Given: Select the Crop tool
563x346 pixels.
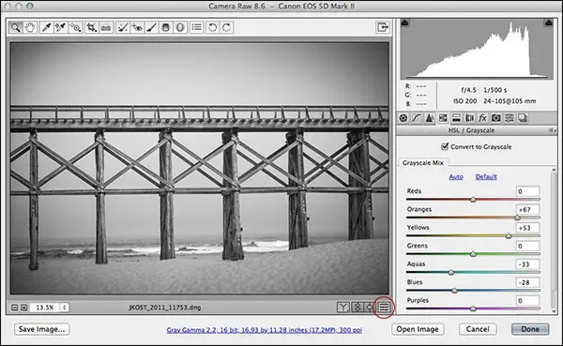Looking at the screenshot, I should pos(91,27).
